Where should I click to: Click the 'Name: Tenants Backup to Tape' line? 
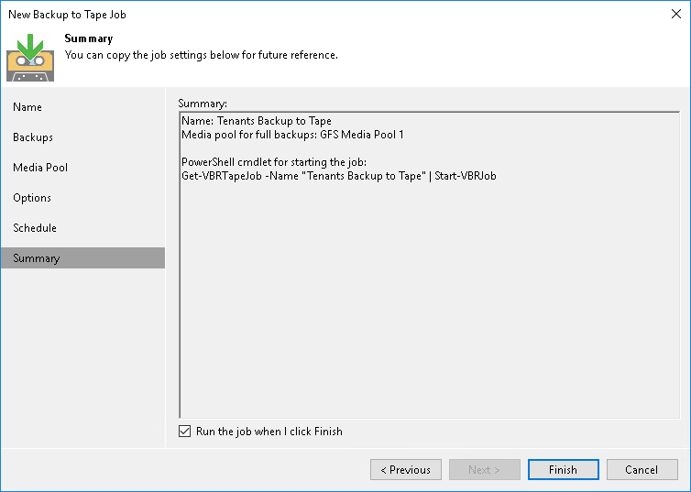(x=257, y=121)
